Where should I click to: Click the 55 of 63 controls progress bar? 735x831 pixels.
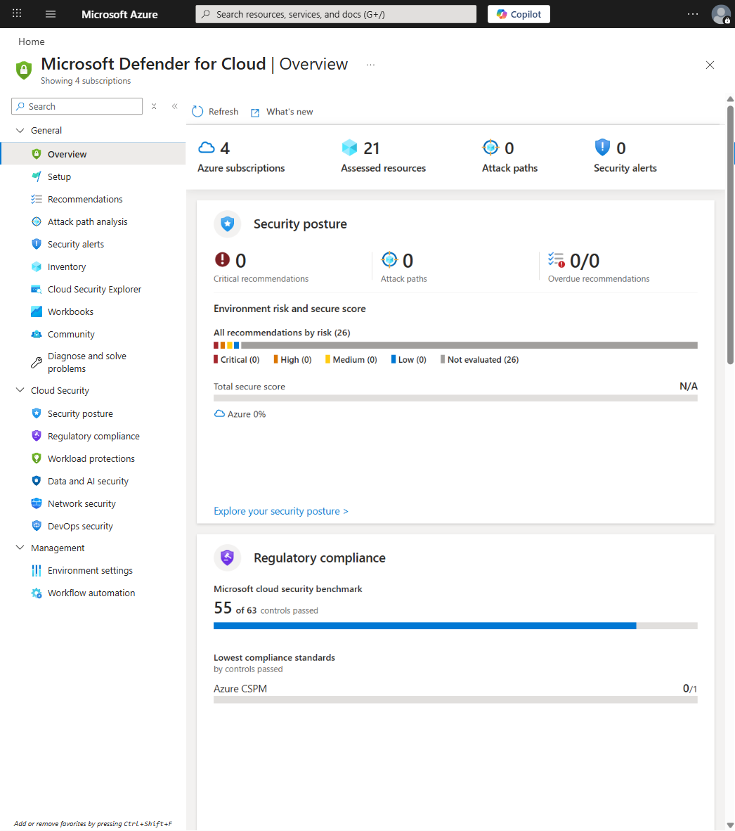click(455, 626)
